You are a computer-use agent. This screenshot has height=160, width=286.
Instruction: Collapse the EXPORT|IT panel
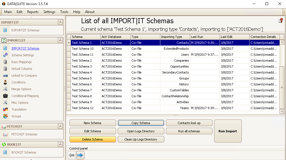[60, 22]
